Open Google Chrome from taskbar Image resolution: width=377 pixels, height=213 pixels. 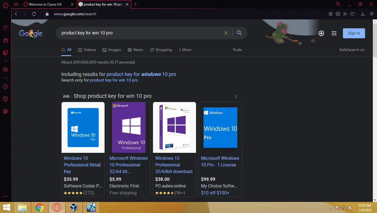40,207
